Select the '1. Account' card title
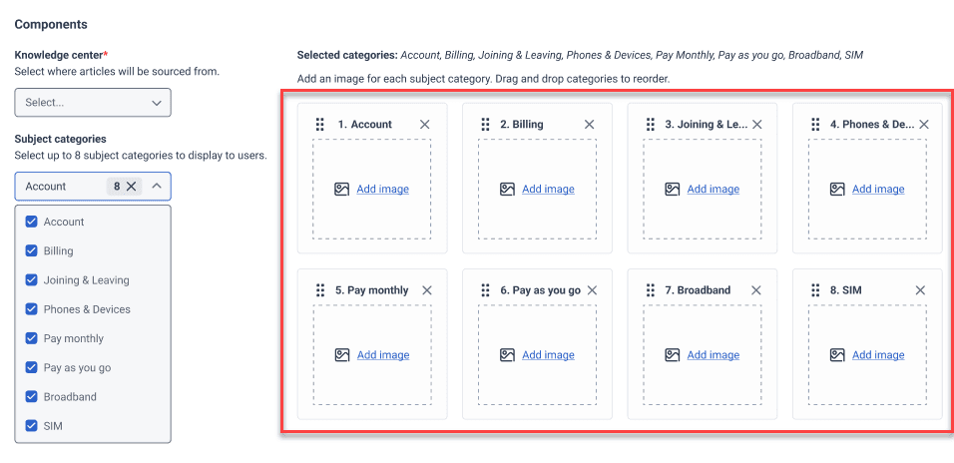Screen dimensions: 954x463 [365, 124]
